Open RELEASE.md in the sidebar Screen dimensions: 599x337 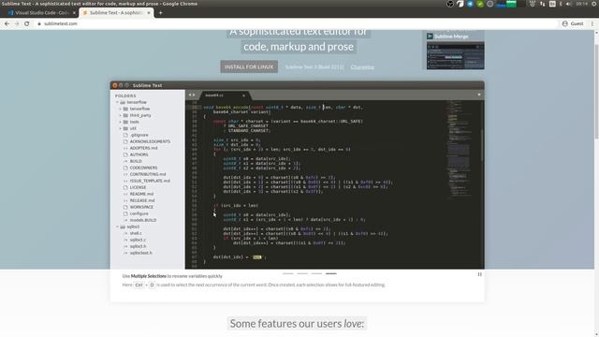click(x=142, y=200)
